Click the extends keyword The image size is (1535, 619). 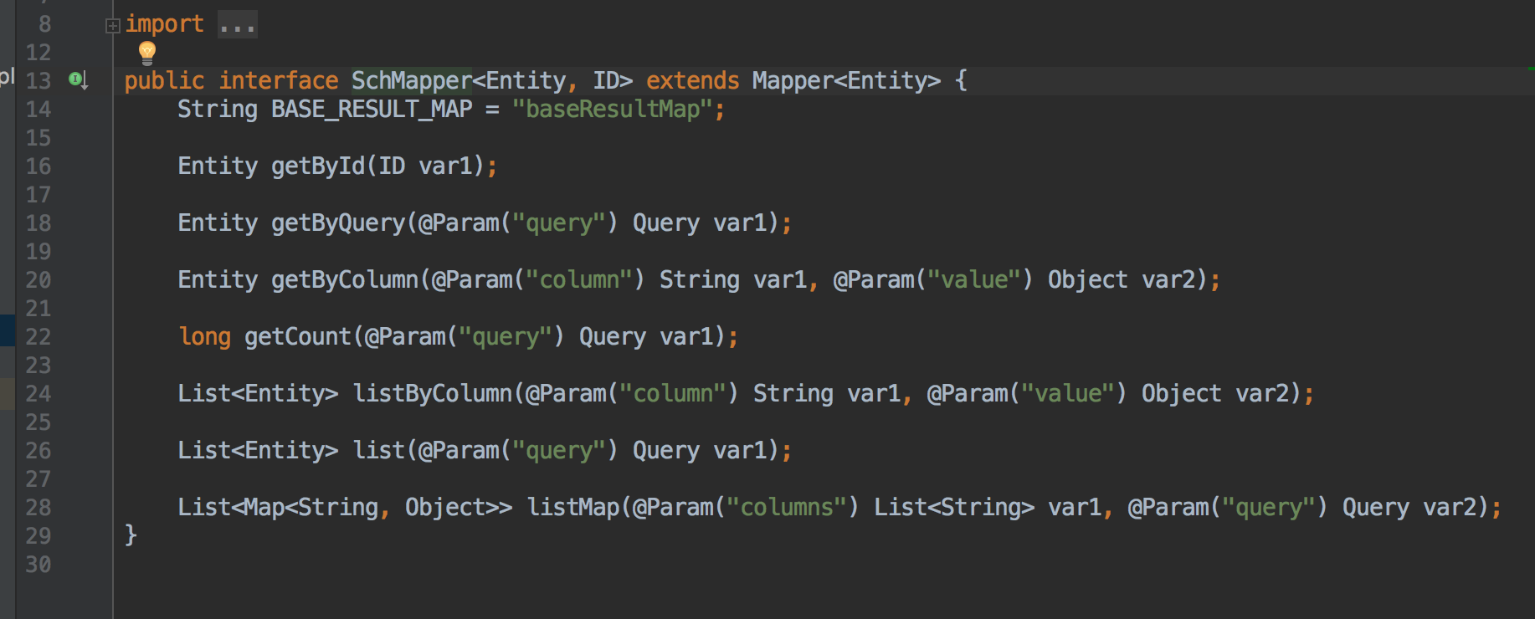click(x=692, y=81)
